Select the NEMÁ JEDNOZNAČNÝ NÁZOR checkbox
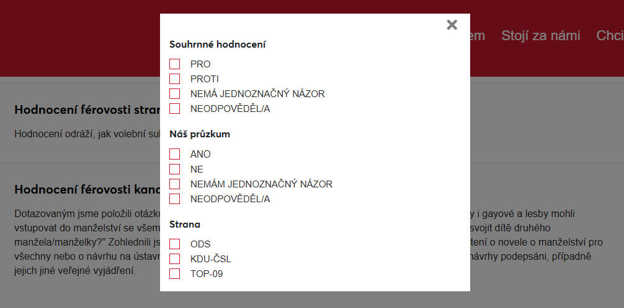 click(175, 94)
